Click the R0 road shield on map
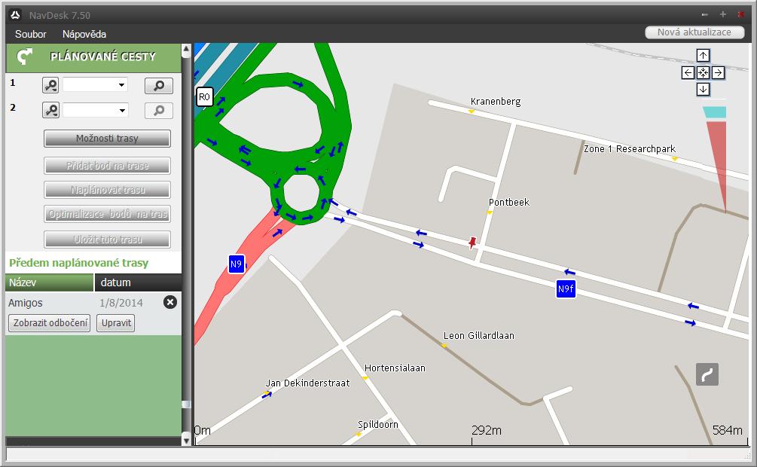The width and height of the screenshot is (757, 467). [x=204, y=96]
